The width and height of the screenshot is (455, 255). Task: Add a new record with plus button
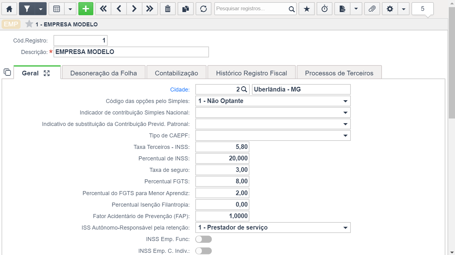86,9
